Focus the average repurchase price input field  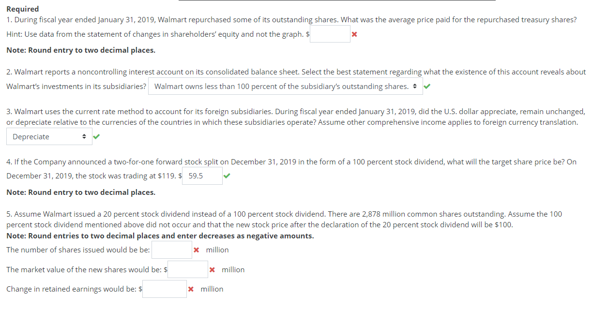pos(330,34)
